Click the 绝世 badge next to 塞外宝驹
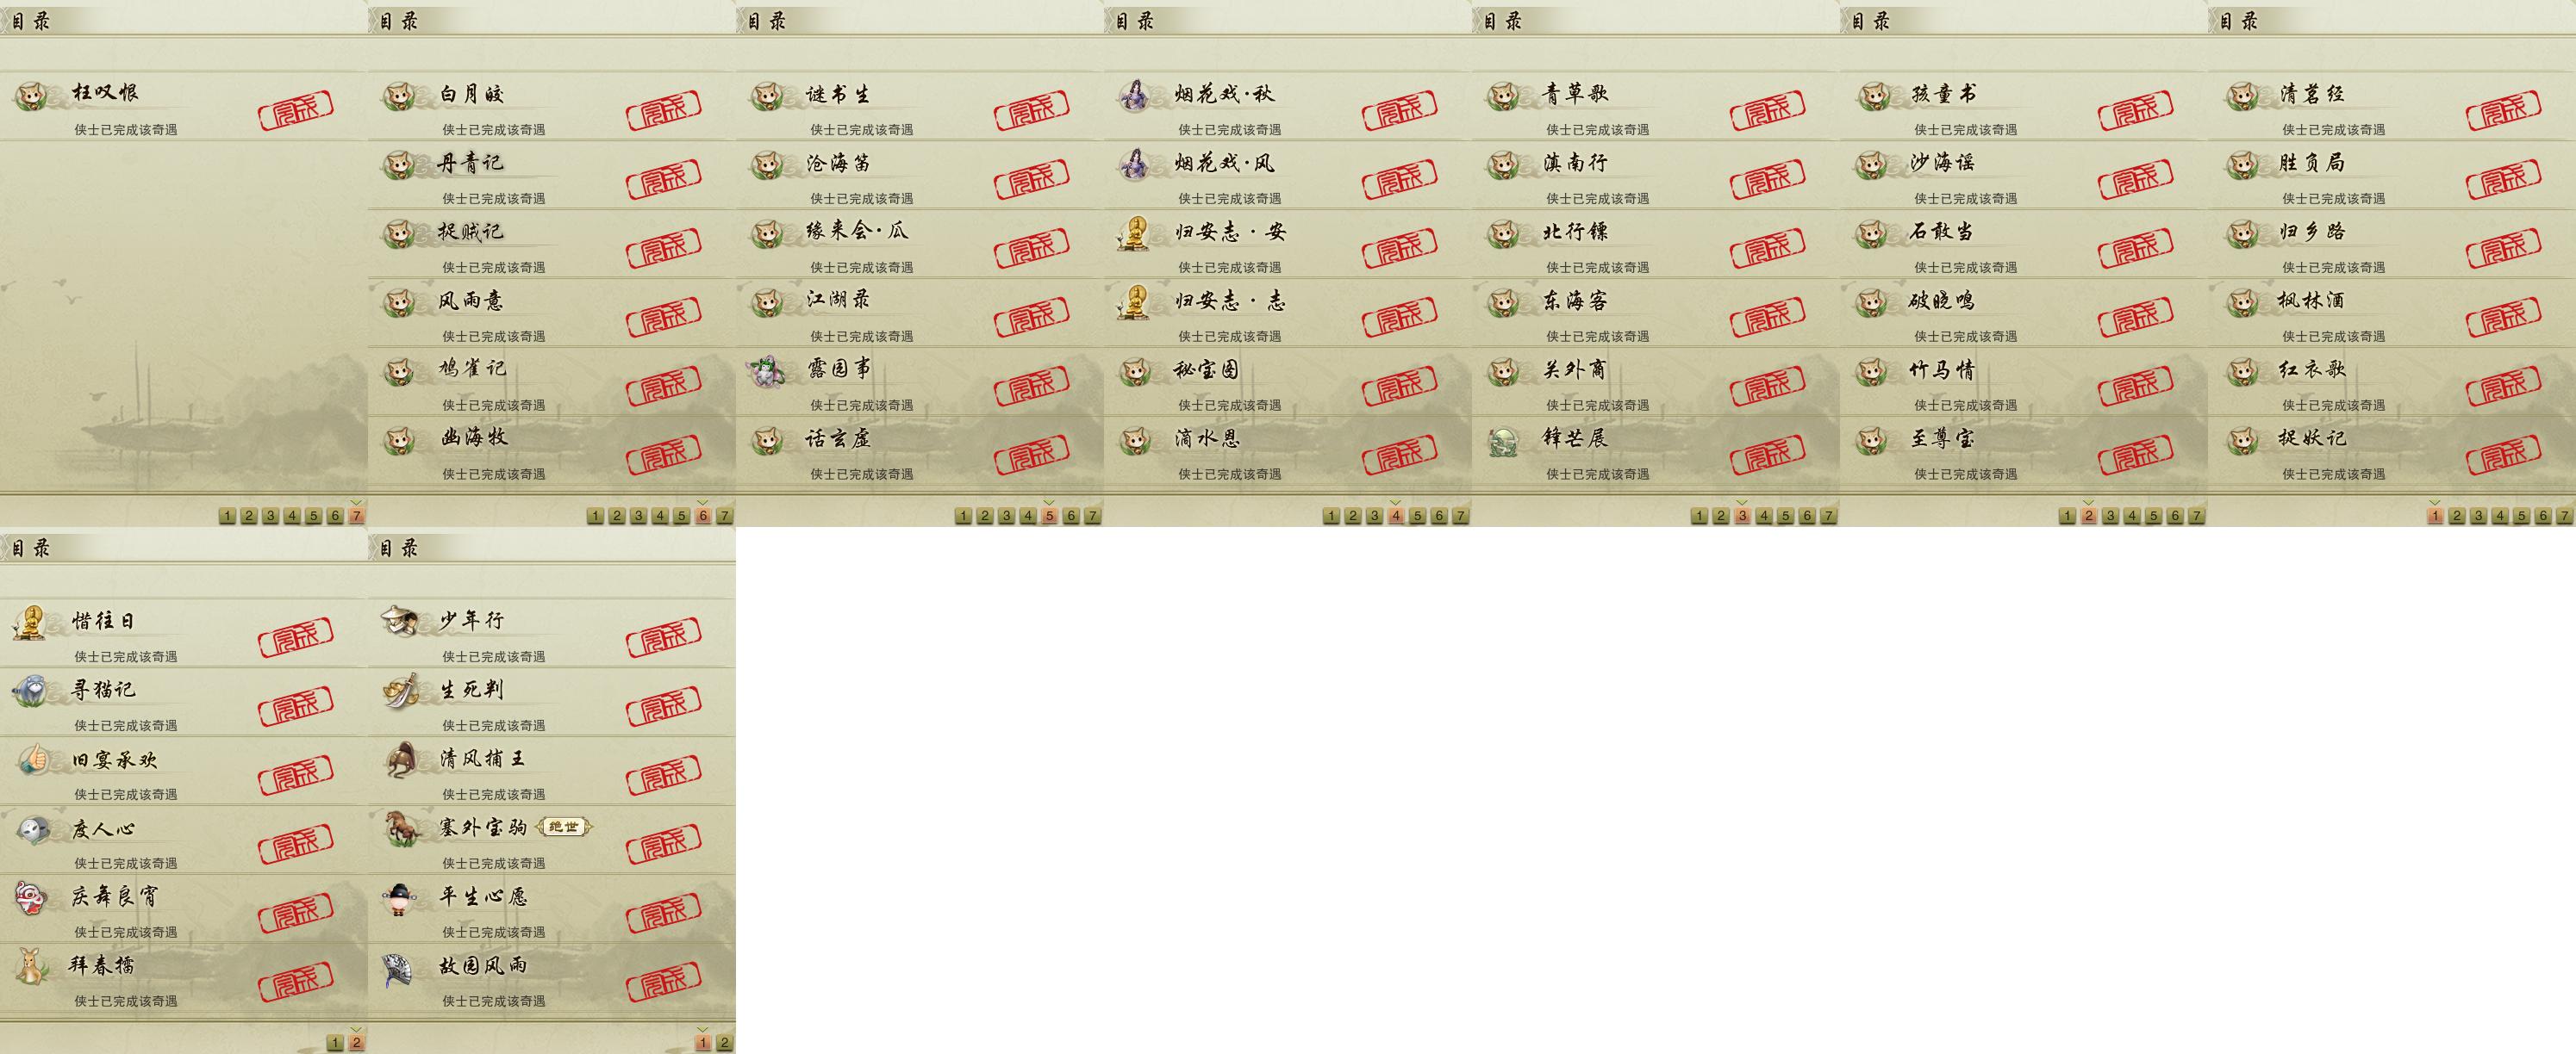The height and width of the screenshot is (1054, 2576). pyautogui.click(x=564, y=828)
